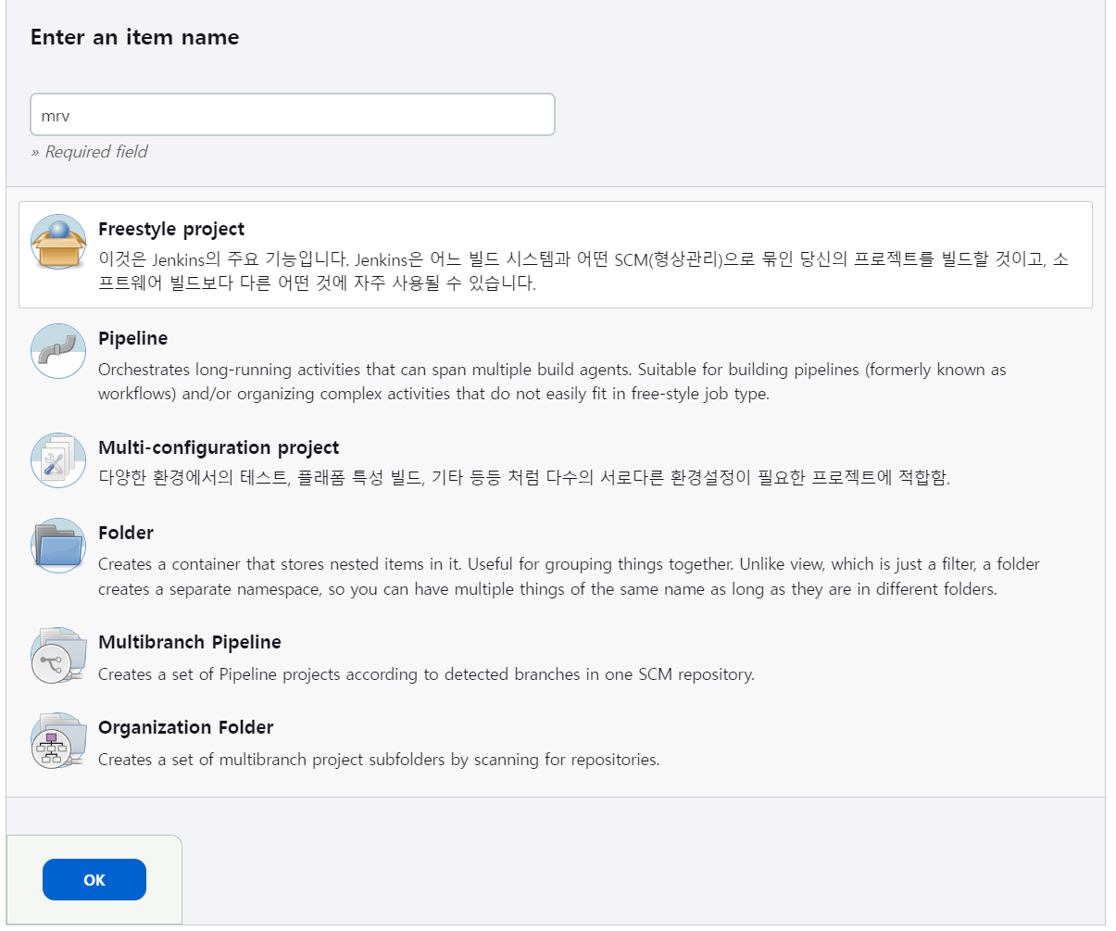
Task: Click 'Creates a set of multibranch project subfolders' description
Action: point(379,760)
